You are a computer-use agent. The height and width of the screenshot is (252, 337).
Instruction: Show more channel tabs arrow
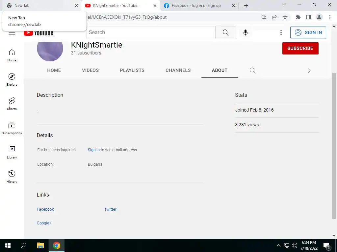pos(309,71)
